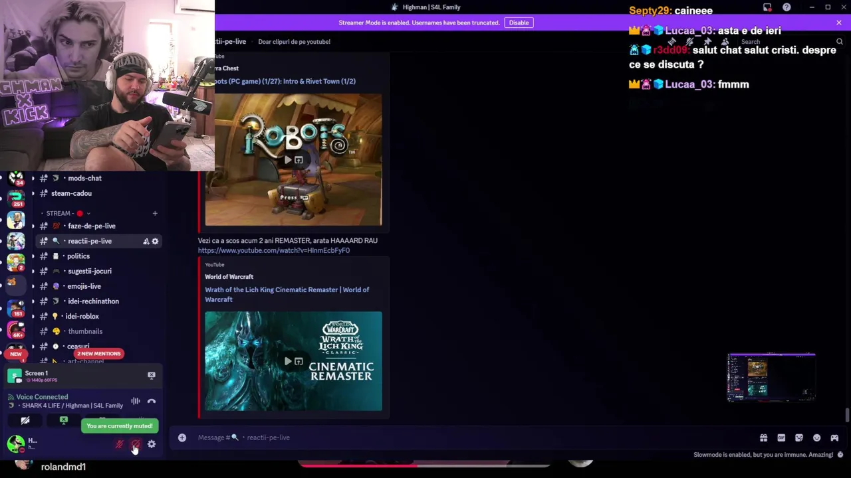Open the GIF picker
Screen dimensions: 851x478
(781, 438)
